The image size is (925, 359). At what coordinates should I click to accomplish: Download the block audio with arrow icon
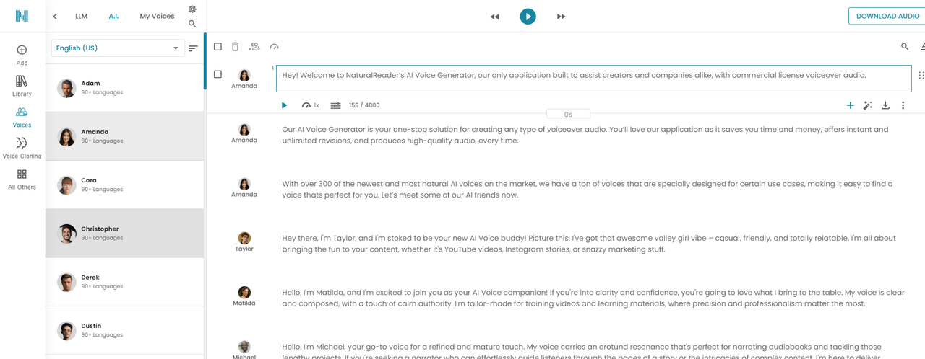pos(885,105)
